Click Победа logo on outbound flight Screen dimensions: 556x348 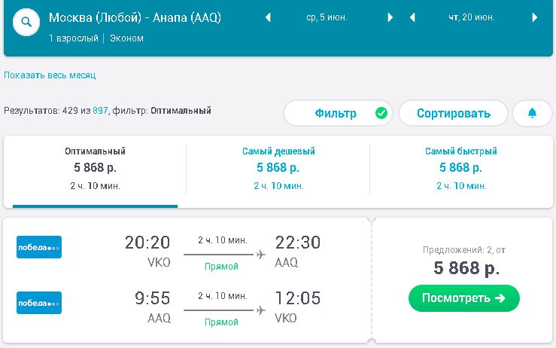(39, 247)
